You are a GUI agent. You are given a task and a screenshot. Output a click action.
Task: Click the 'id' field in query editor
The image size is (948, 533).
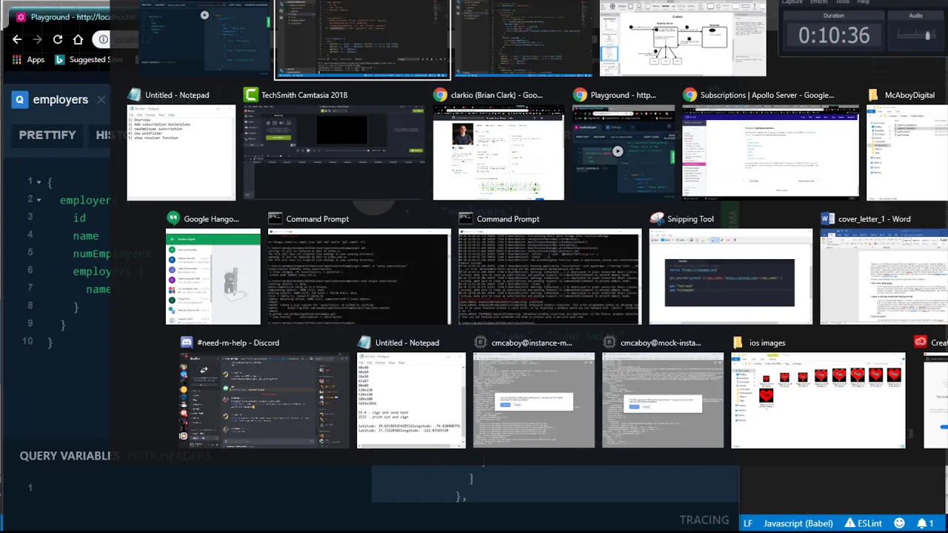point(79,218)
